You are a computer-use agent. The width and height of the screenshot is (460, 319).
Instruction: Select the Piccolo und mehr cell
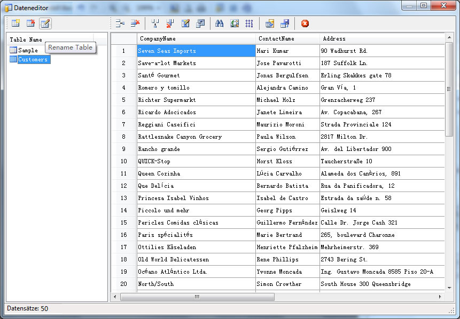196,210
